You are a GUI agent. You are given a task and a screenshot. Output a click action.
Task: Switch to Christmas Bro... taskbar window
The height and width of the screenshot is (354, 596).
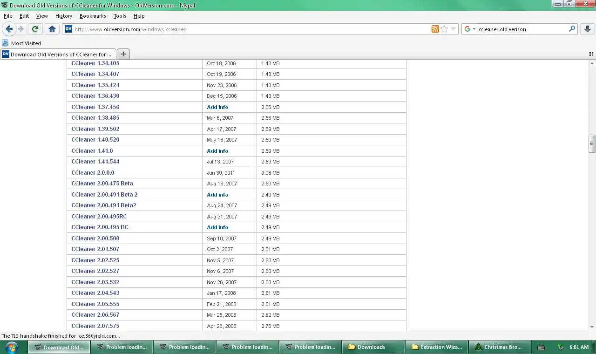(499, 347)
